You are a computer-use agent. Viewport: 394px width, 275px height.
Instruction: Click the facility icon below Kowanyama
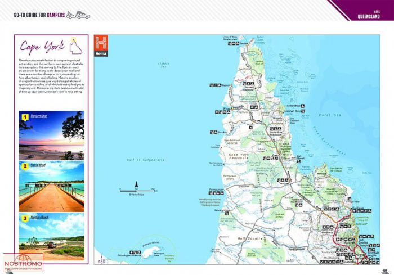click(227, 214)
